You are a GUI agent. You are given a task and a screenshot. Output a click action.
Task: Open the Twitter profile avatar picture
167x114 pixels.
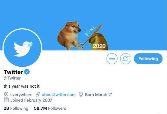(22, 48)
